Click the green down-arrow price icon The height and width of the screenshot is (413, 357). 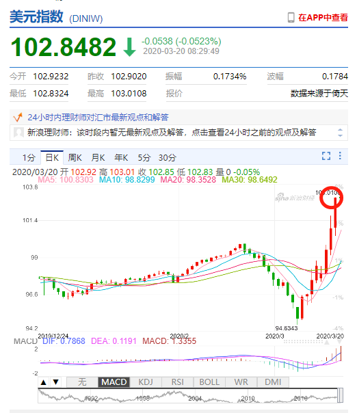point(129,47)
